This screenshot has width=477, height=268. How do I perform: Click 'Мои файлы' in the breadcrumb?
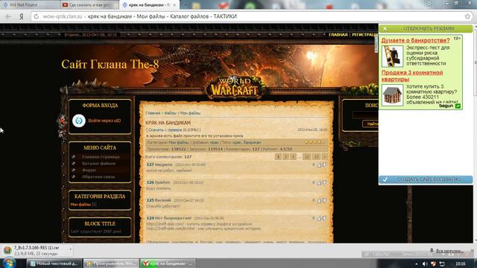(190, 113)
